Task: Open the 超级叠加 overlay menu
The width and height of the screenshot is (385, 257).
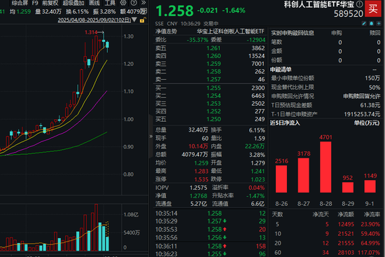Action: (x=73, y=3)
